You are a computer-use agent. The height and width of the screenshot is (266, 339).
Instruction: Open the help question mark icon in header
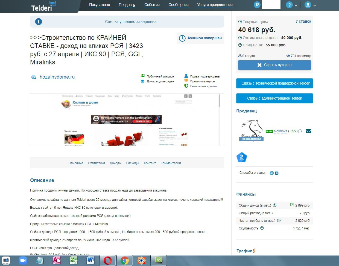[289, 5]
